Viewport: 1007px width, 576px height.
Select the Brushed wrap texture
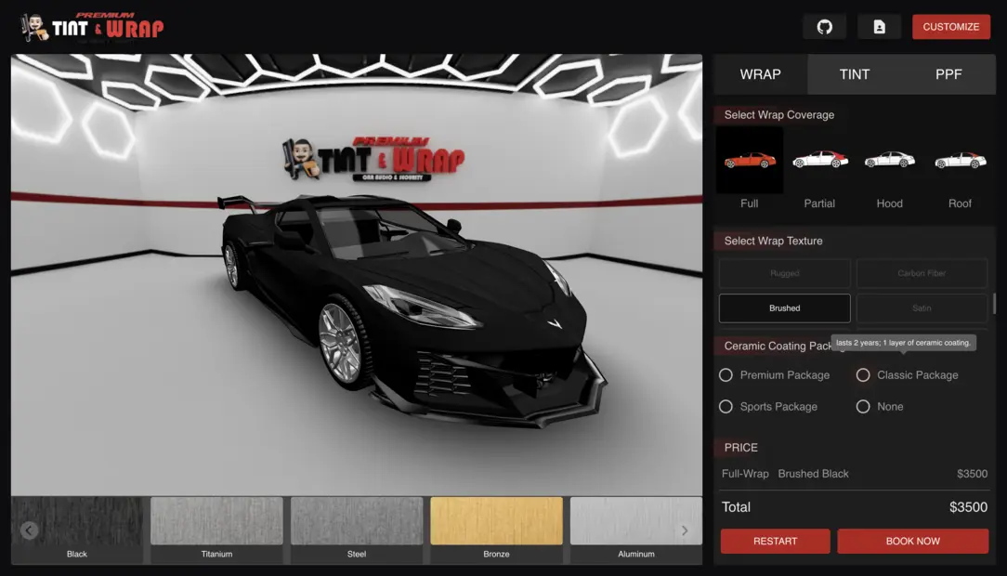784,308
